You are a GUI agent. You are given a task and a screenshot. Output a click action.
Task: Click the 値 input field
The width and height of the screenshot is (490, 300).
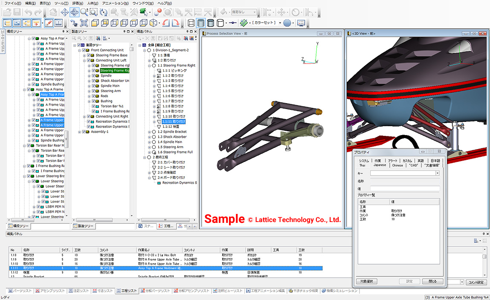click(404, 188)
